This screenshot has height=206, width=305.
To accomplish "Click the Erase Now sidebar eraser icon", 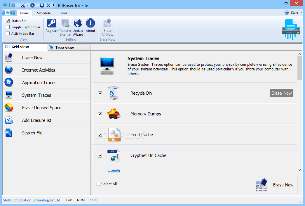I will 8,58.
